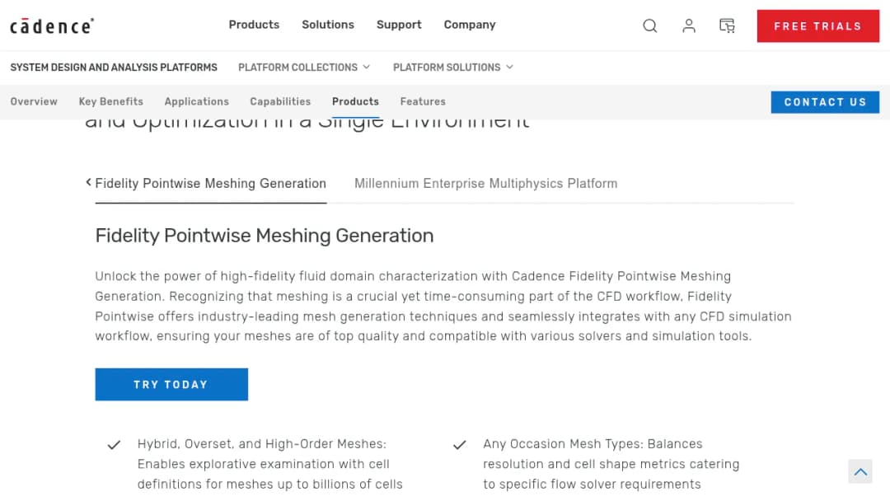Go to the Overview section link
The width and height of the screenshot is (890, 501).
point(34,101)
